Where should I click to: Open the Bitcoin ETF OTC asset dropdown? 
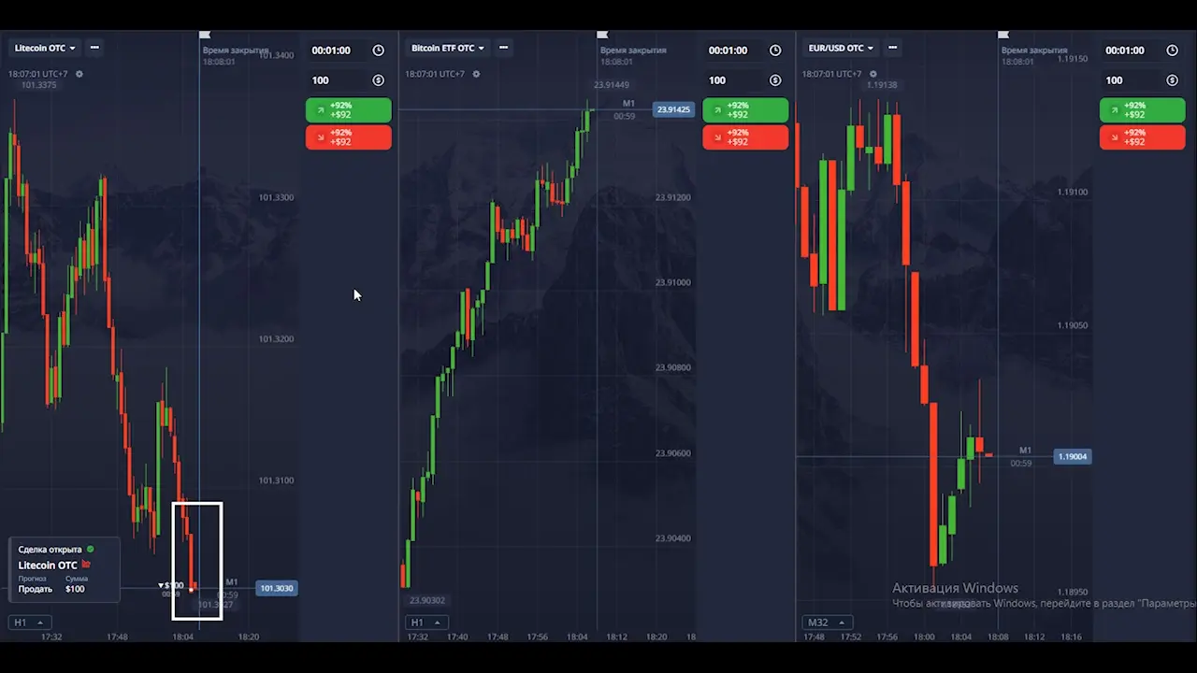[447, 48]
